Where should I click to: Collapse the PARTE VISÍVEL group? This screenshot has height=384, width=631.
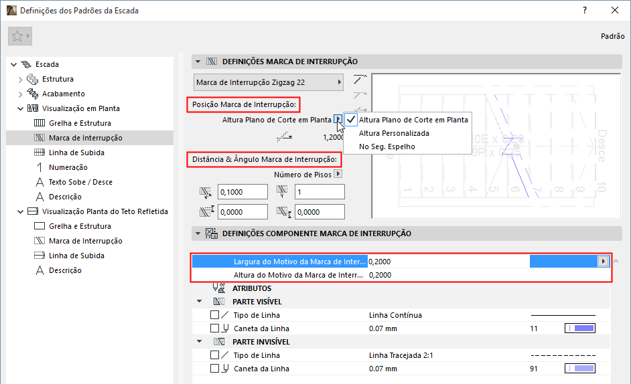(199, 301)
